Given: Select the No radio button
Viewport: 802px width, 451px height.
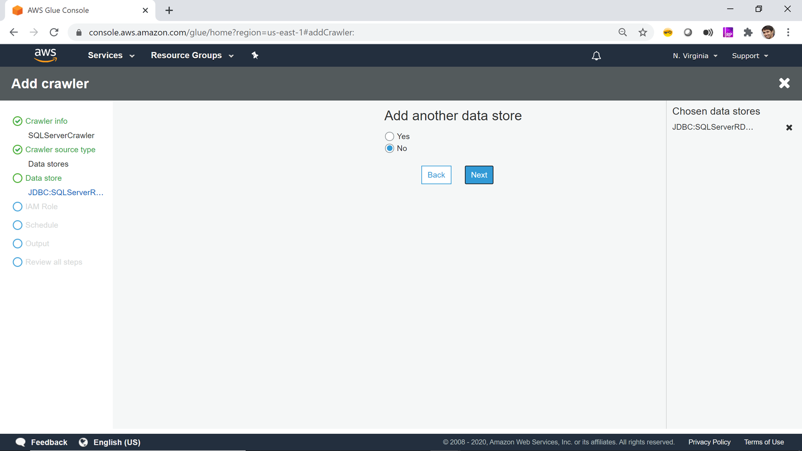Looking at the screenshot, I should click(x=389, y=148).
